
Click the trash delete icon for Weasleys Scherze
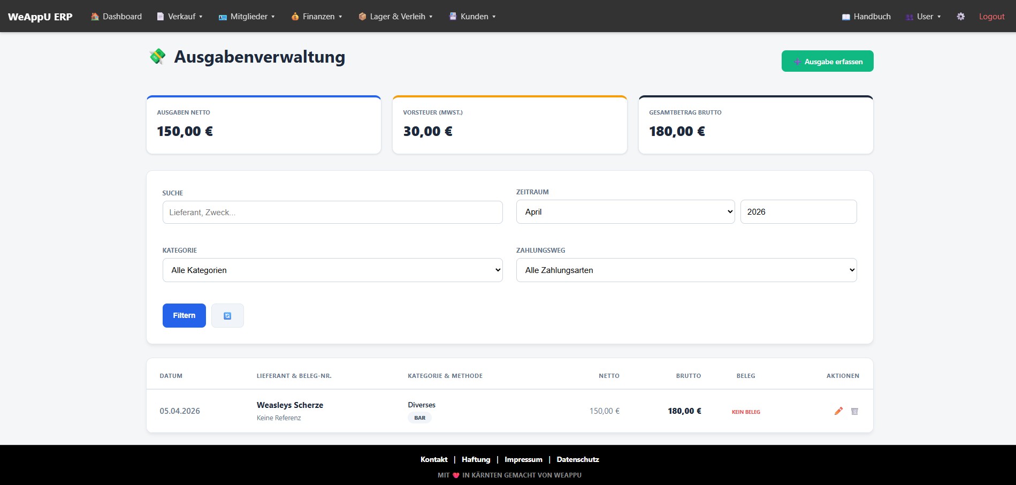click(x=854, y=411)
